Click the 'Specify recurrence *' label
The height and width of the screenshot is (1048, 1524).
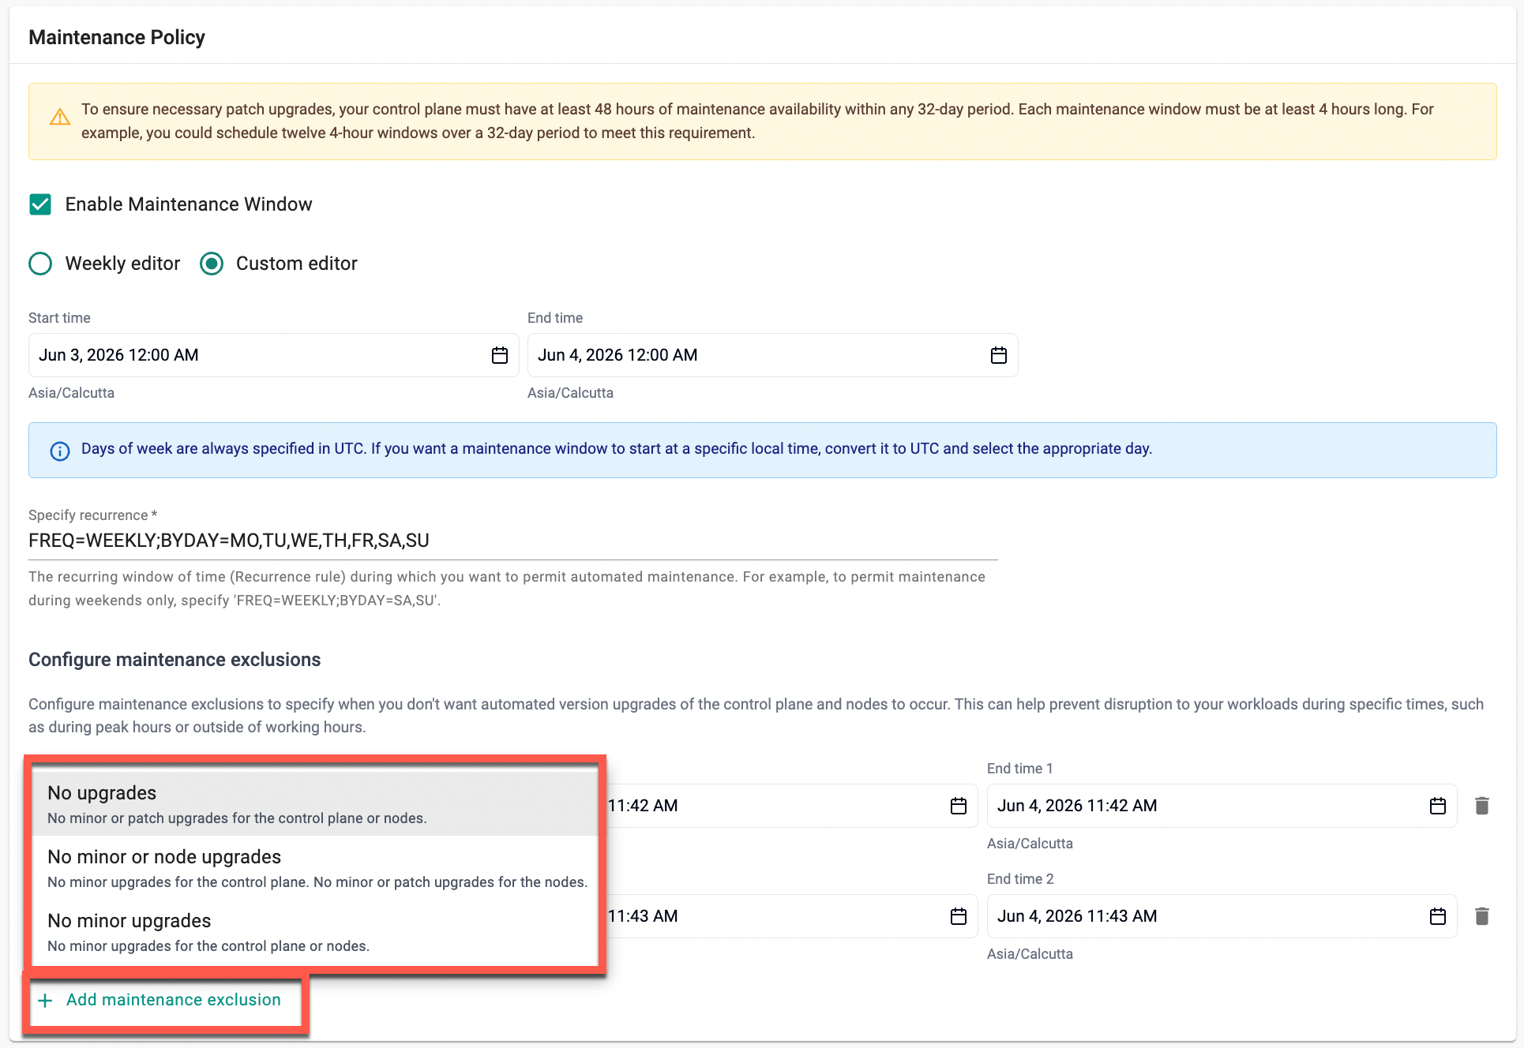click(93, 515)
